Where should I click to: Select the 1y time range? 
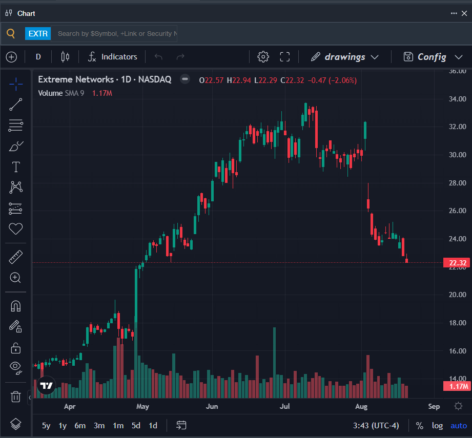(x=63, y=425)
